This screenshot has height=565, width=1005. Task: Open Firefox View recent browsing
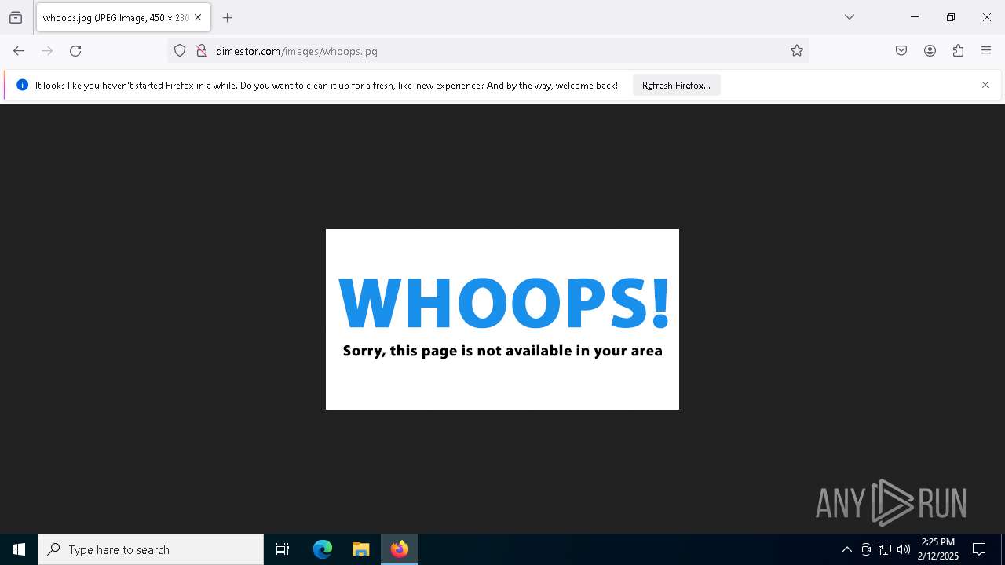click(x=16, y=17)
